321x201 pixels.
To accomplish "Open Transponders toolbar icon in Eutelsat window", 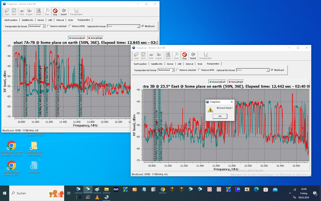I will [x=76, y=12].
